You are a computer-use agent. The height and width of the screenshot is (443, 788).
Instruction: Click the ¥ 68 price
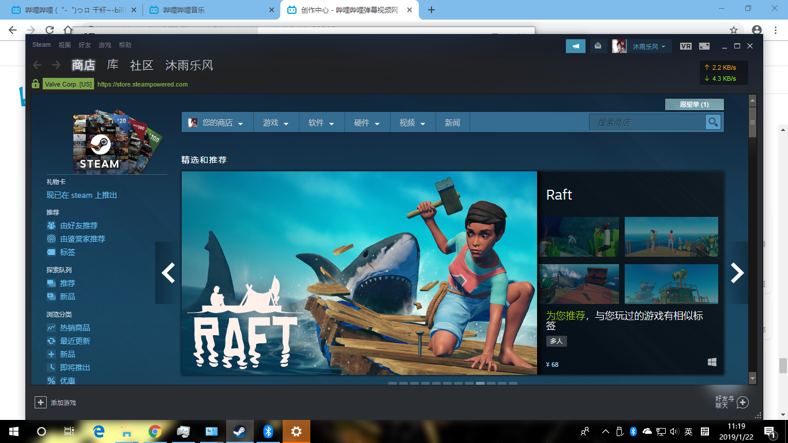[552, 365]
